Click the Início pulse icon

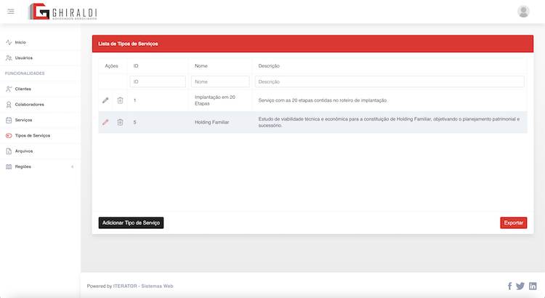click(x=9, y=42)
